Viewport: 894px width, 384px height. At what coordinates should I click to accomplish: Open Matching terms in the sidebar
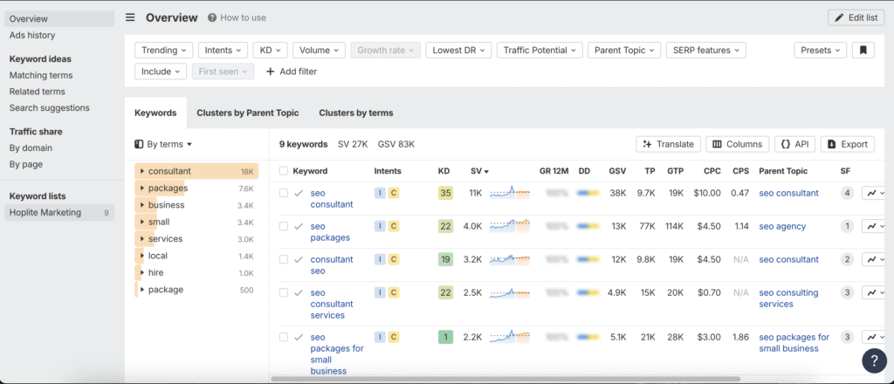(41, 76)
